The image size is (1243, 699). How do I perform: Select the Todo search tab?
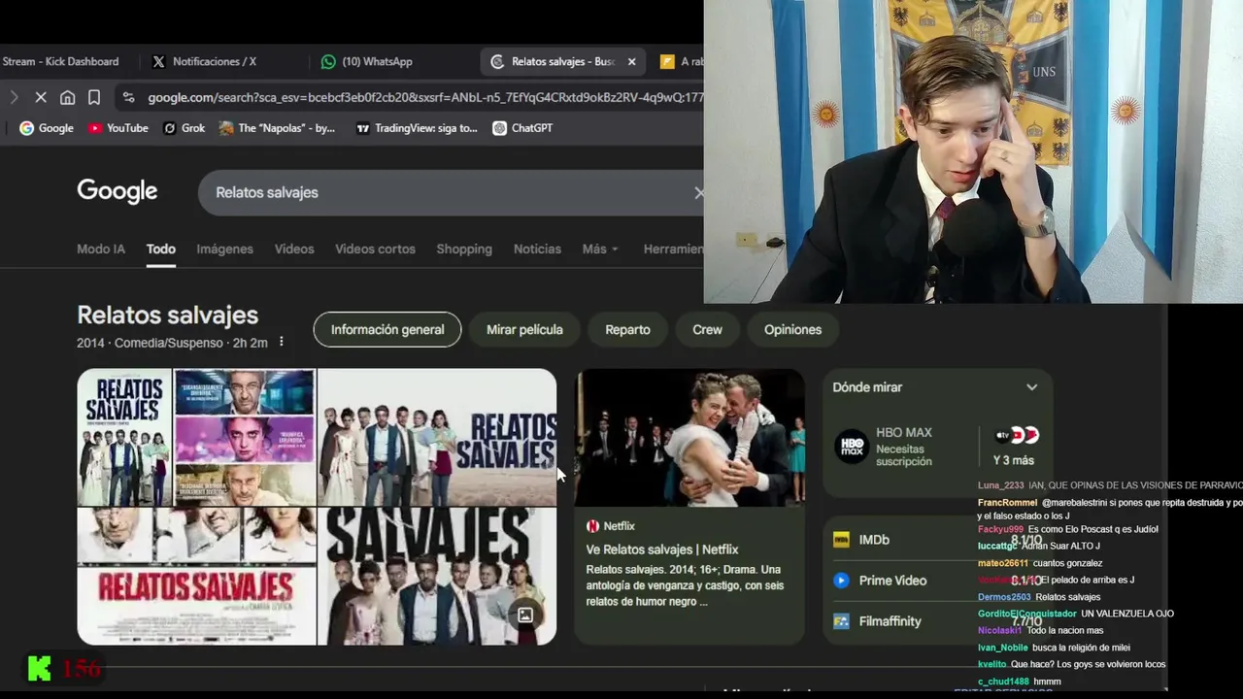(x=161, y=249)
